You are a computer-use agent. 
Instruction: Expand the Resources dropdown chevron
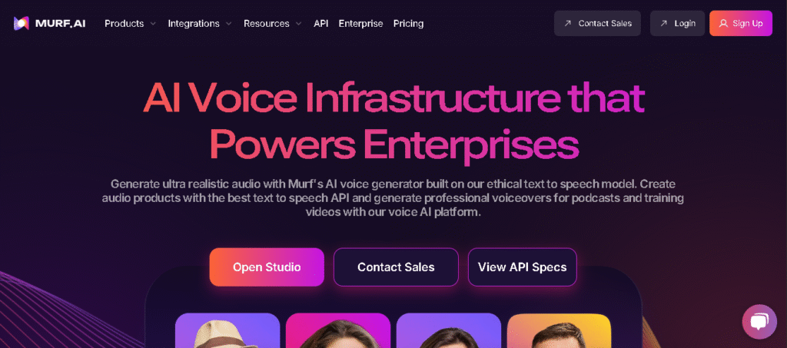tap(298, 24)
